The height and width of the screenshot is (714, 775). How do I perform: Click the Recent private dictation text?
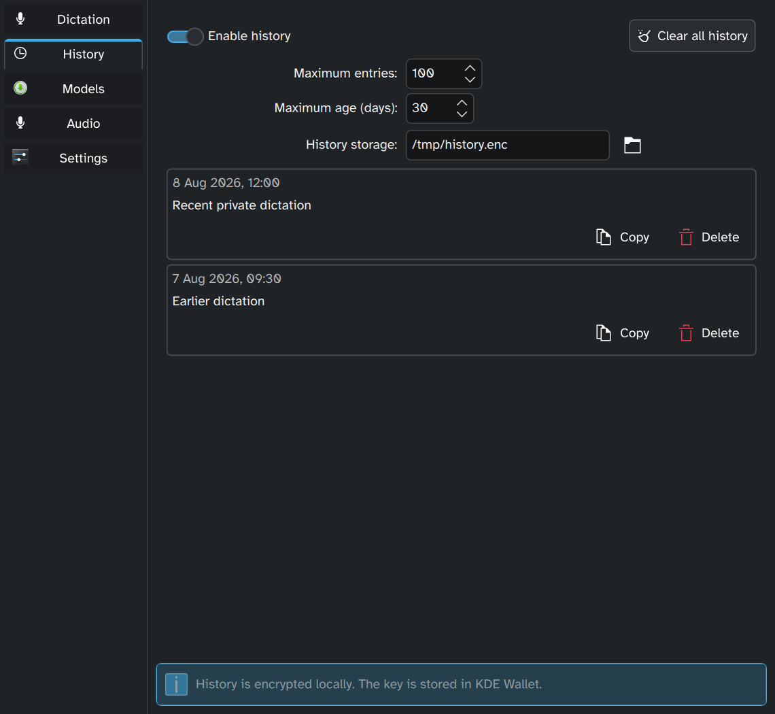[242, 205]
